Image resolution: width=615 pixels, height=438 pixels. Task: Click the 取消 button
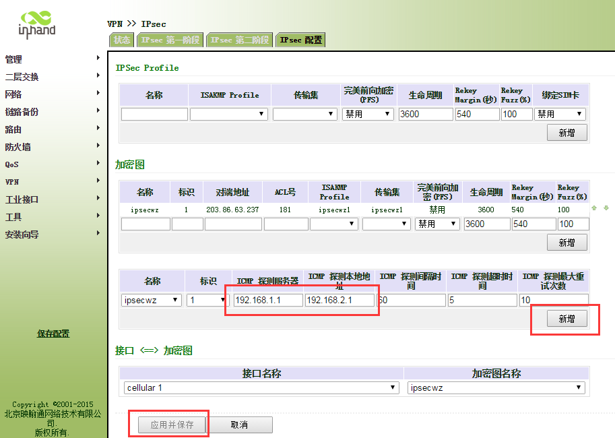239,425
